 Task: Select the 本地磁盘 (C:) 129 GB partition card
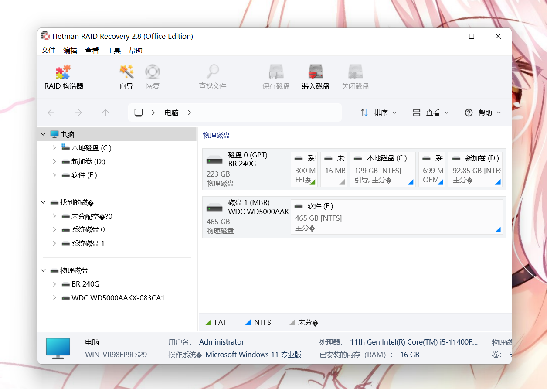click(x=383, y=169)
